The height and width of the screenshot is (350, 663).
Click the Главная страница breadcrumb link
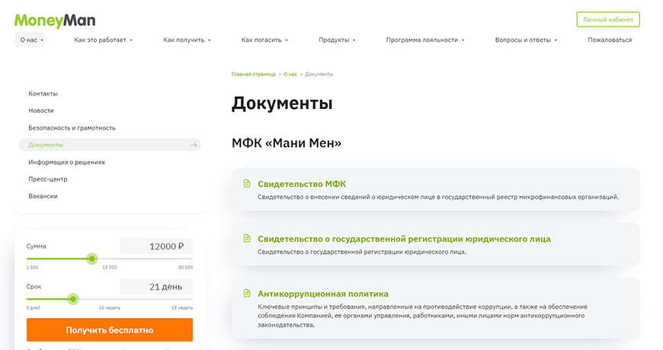(254, 74)
